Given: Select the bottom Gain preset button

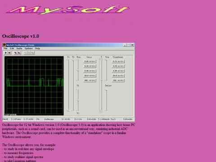Looking at the screenshot, I should (90, 81).
